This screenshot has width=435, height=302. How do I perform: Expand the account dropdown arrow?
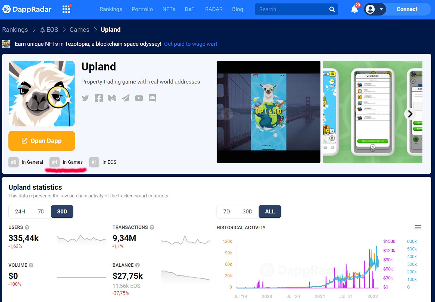pyautogui.click(x=381, y=9)
